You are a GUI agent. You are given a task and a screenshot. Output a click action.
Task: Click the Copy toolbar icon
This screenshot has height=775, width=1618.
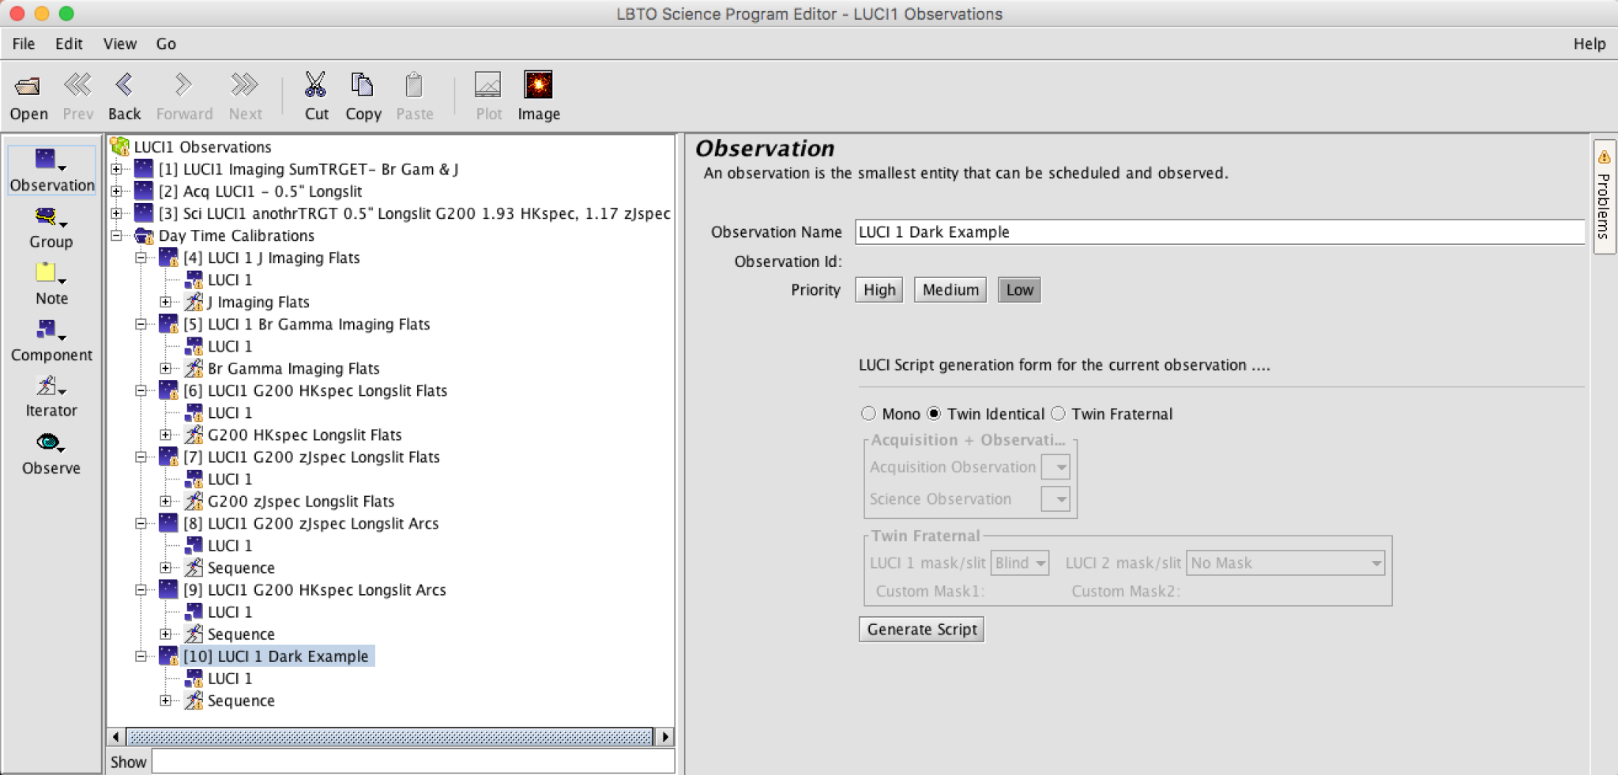pyautogui.click(x=362, y=85)
